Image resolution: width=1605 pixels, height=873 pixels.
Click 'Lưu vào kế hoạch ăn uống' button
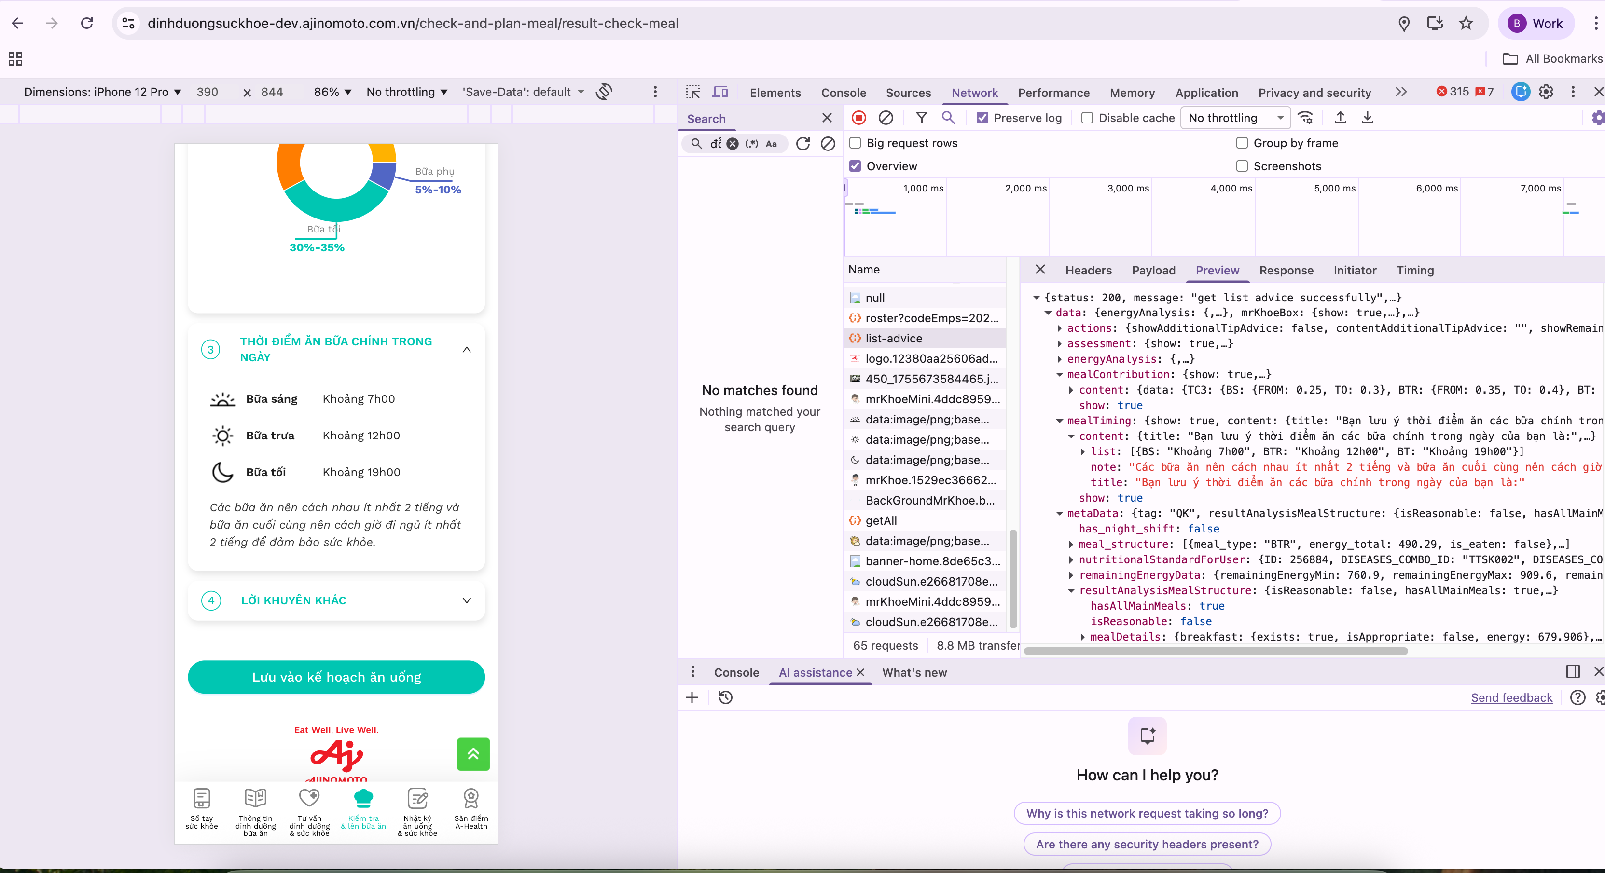(x=336, y=677)
